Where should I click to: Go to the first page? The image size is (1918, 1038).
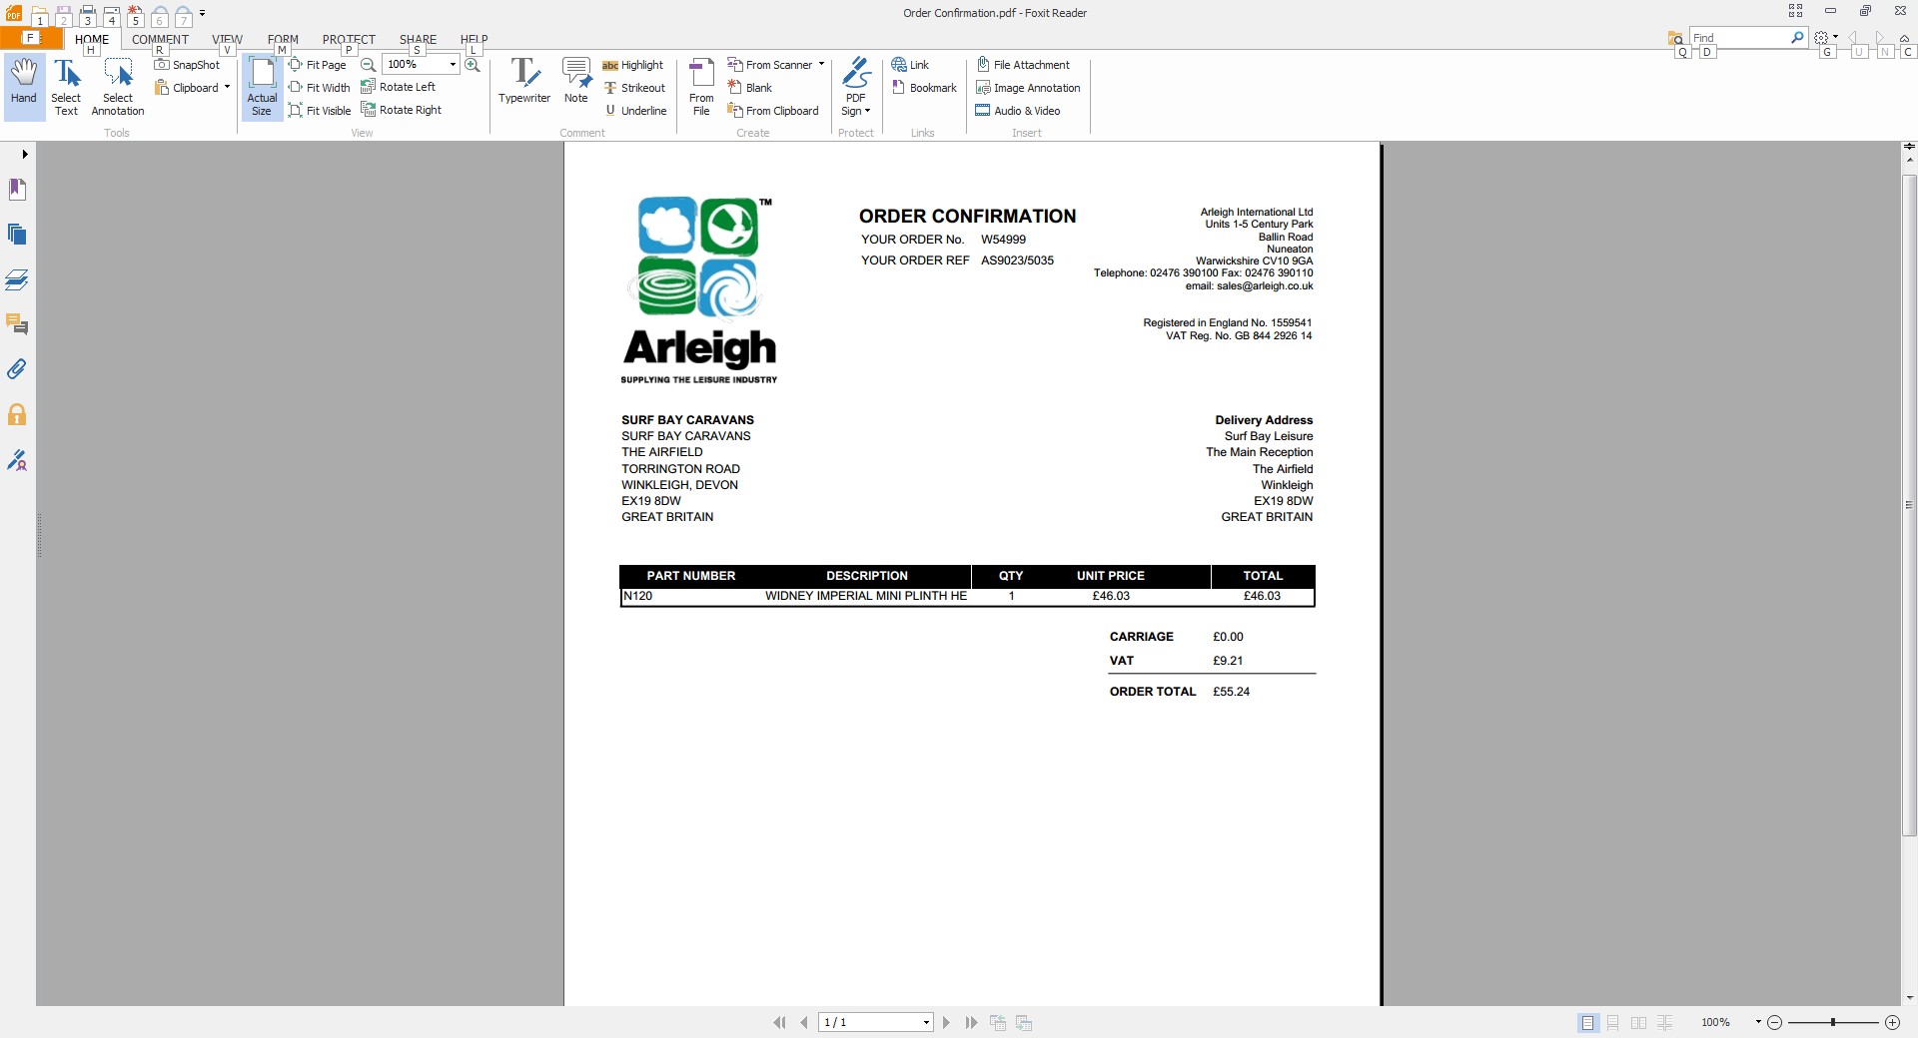pos(779,1023)
